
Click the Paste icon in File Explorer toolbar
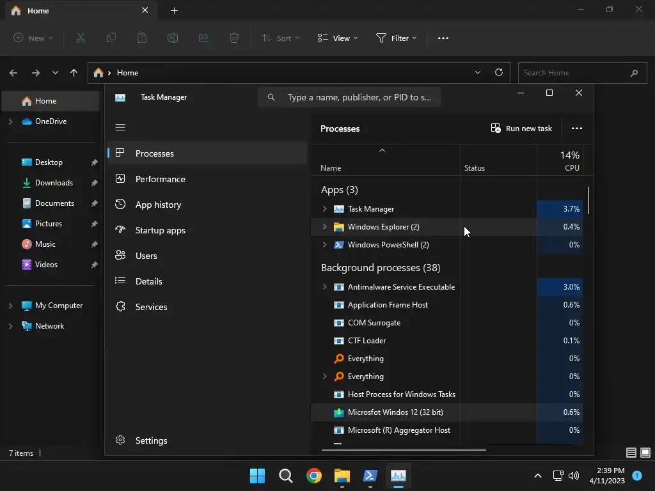pyautogui.click(x=142, y=38)
